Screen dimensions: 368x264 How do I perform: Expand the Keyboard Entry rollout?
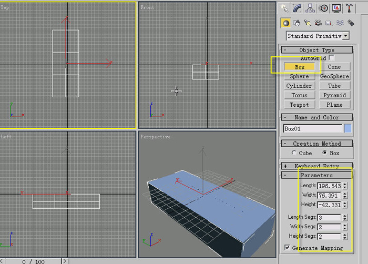(317, 166)
